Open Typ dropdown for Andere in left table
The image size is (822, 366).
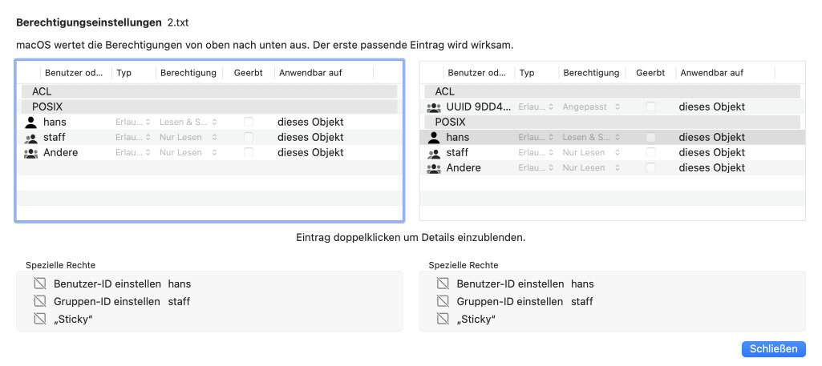point(133,152)
